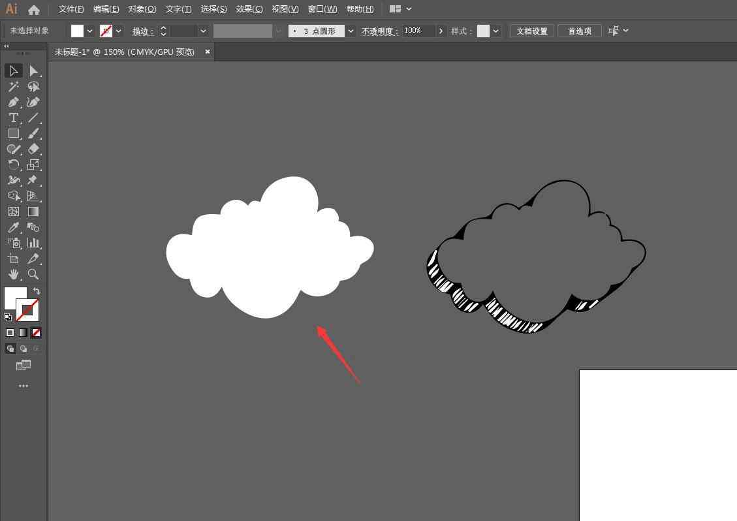Select the Direct Selection tool
The image size is (737, 521).
tap(33, 71)
